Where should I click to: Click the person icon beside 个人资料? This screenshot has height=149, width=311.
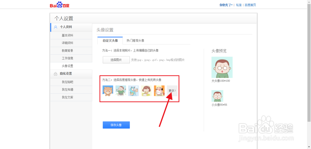tap(56, 27)
